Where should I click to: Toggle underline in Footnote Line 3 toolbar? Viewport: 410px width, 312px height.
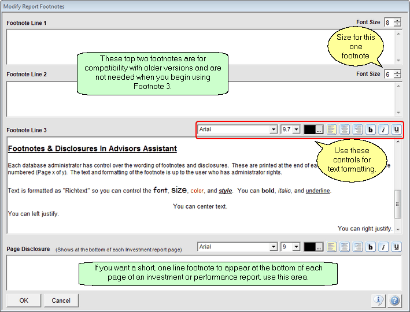(x=396, y=130)
